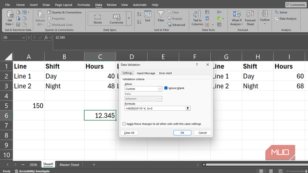Viewport: 308px width, 173px height.
Task: Click the Comments button
Action: pyautogui.click(x=295, y=5)
